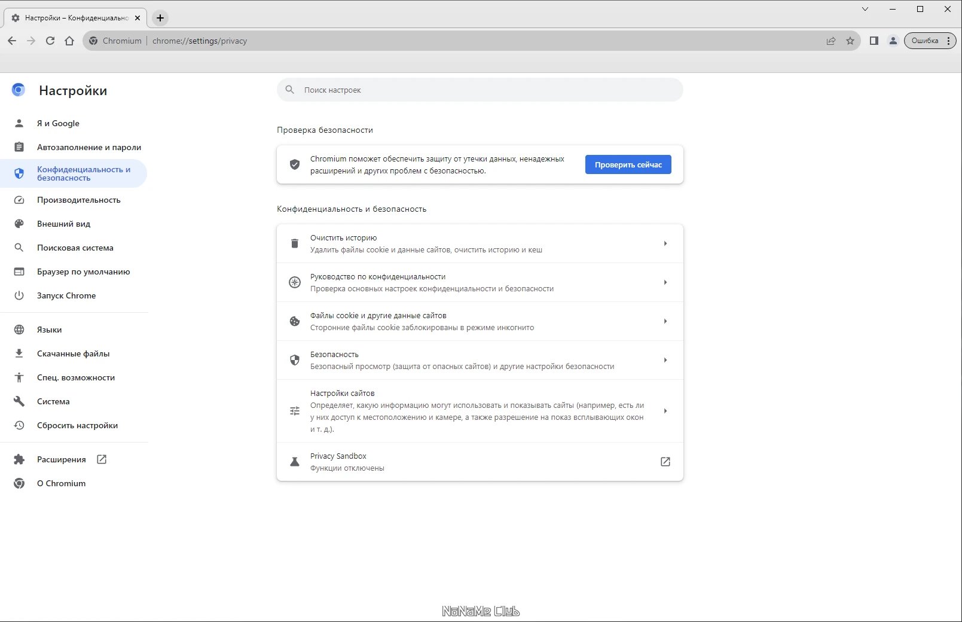962x622 pixels.
Task: Open Расширения via the puzzle icon
Action: click(x=19, y=459)
